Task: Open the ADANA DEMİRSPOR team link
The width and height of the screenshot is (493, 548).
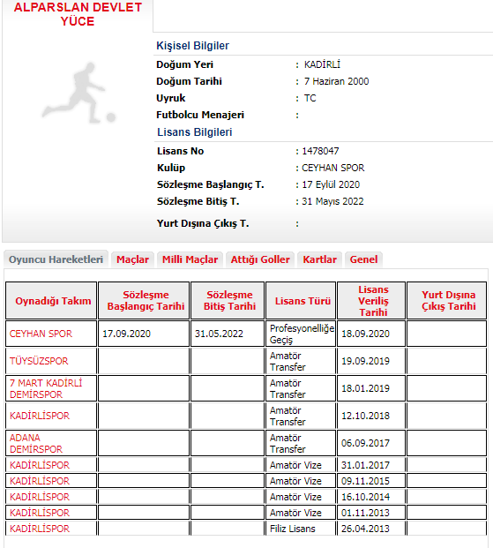Action: (36, 444)
